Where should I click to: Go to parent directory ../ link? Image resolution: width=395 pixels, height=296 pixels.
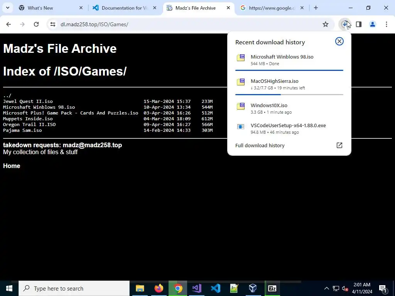pyautogui.click(x=7, y=96)
